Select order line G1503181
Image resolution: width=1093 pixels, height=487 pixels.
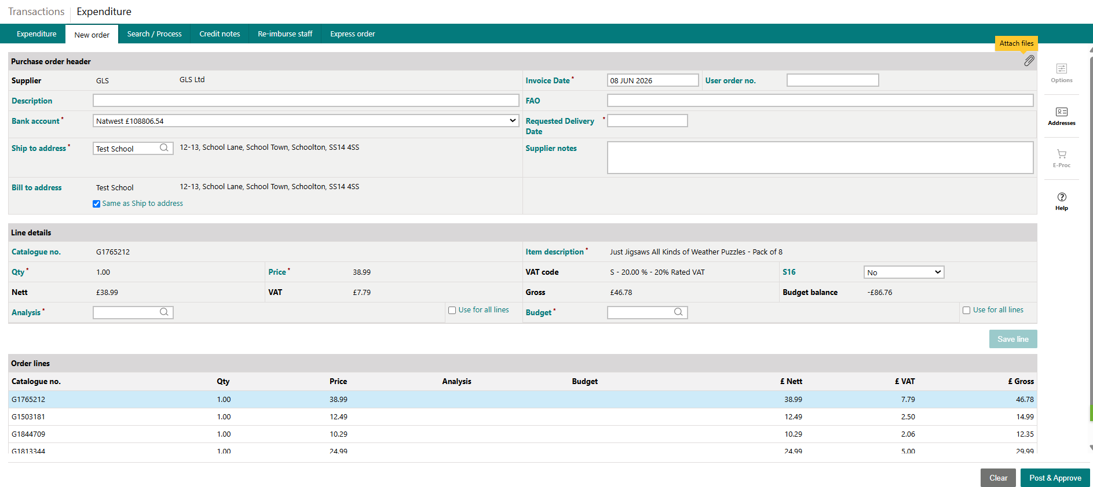(522, 417)
